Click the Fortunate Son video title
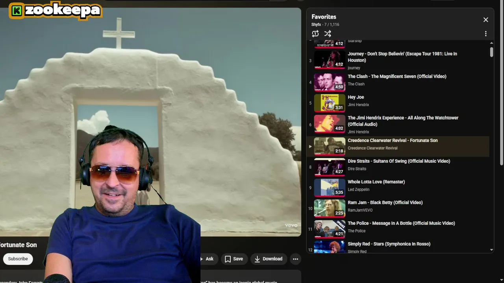The height and width of the screenshot is (283, 504). tap(18, 245)
